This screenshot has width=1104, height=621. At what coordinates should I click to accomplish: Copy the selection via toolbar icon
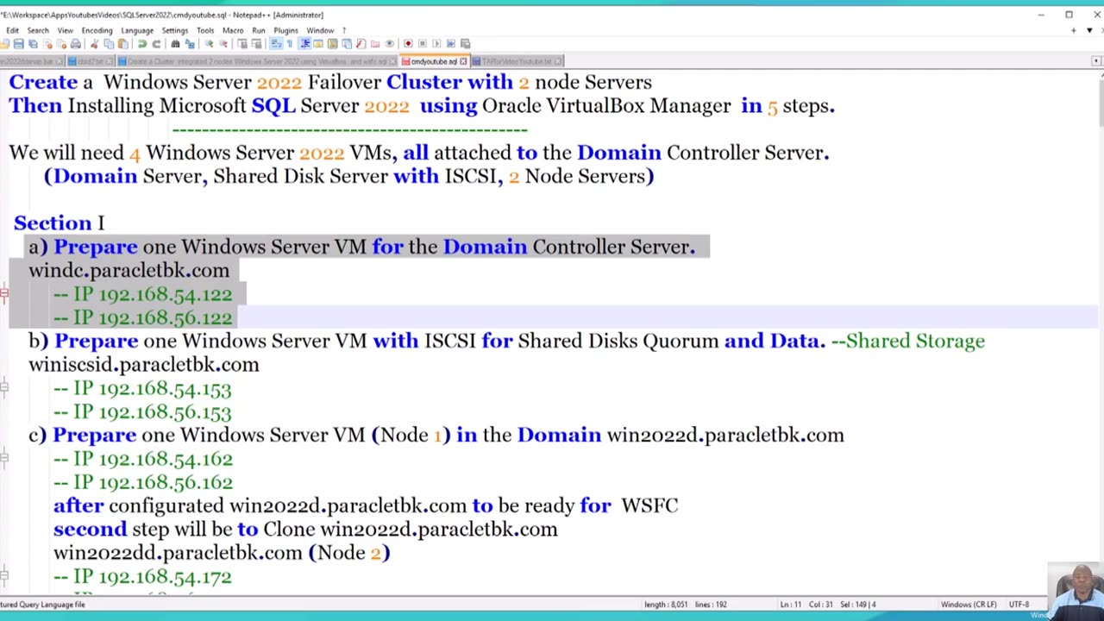tap(109, 43)
